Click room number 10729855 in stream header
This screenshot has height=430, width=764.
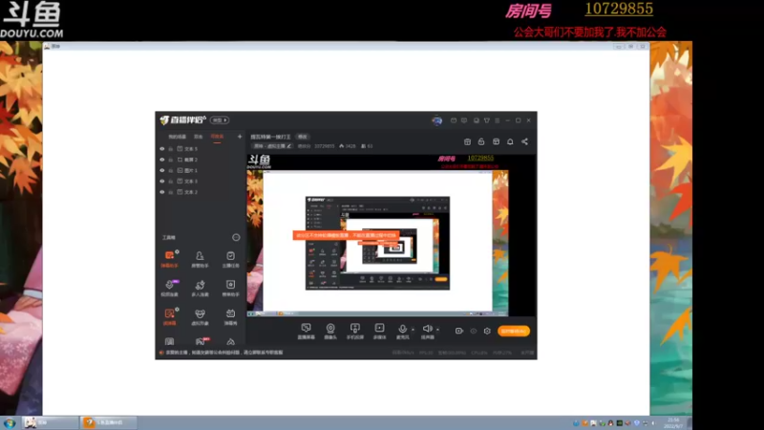tap(324, 146)
